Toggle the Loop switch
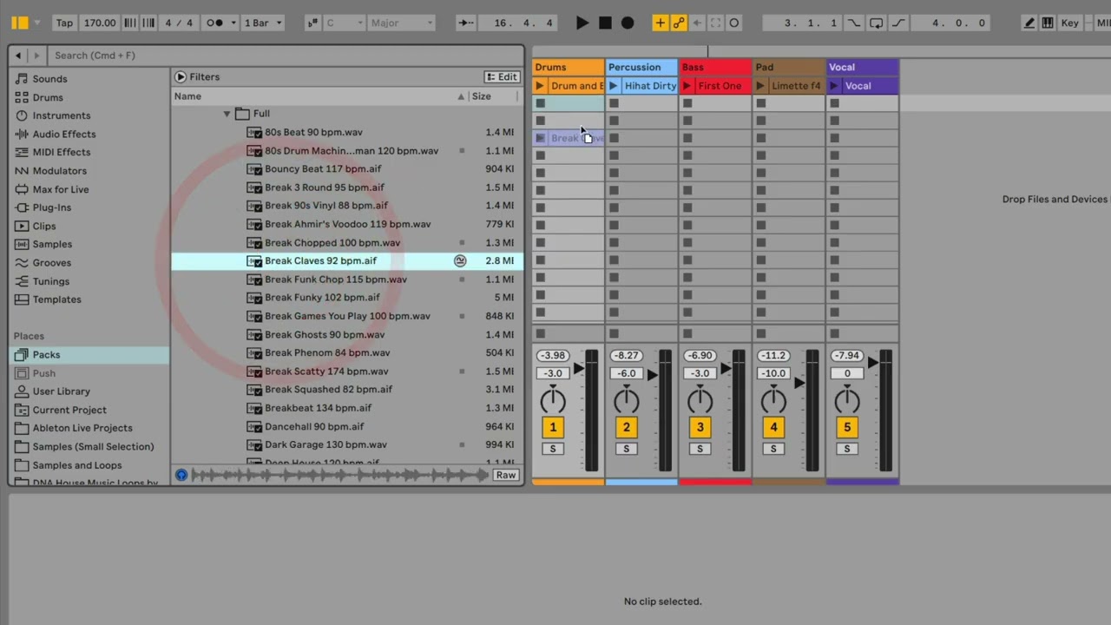Screen dimensions: 1111x625 point(877,23)
